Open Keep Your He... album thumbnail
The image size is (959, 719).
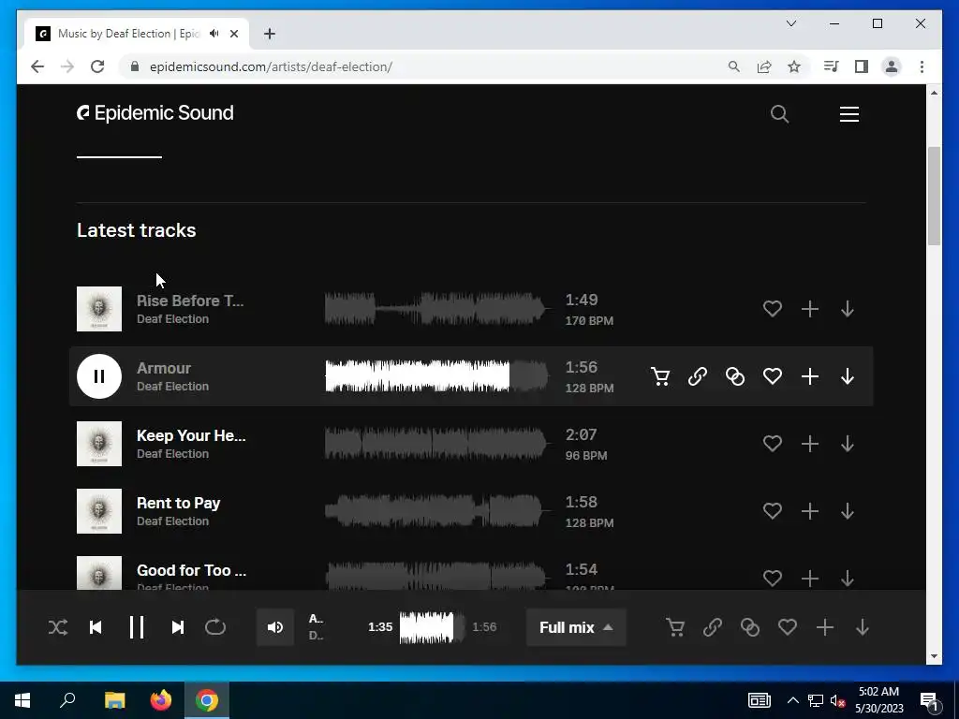pos(99,443)
